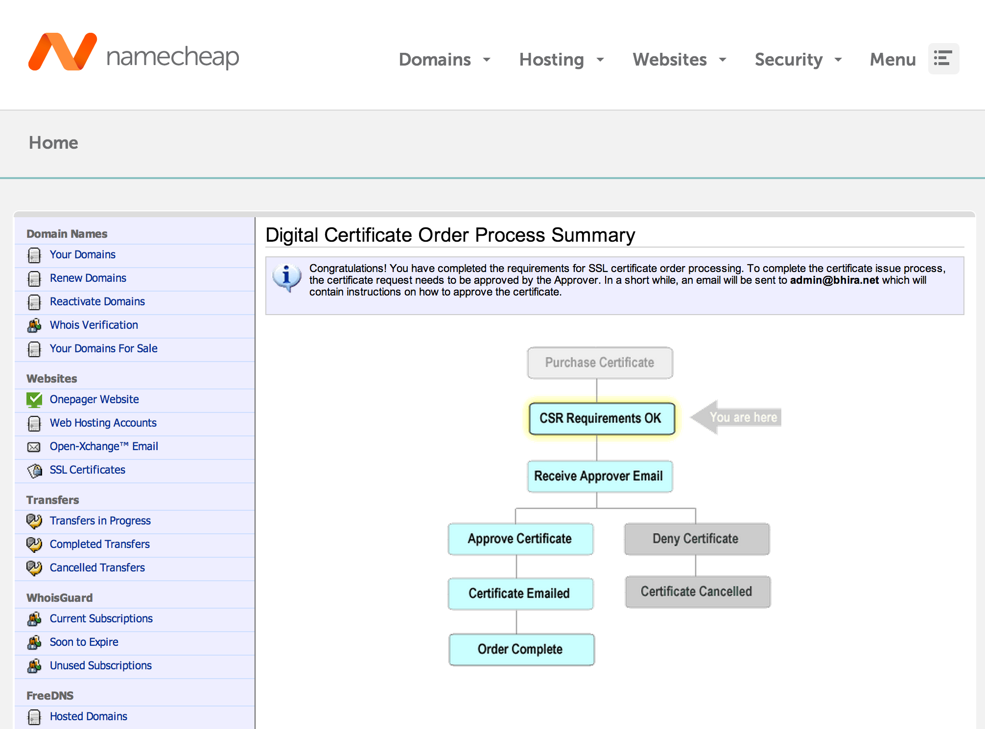Screen dimensions: 985x729
Task: Click the icon beside Your Domains
Action: pyautogui.click(x=34, y=255)
